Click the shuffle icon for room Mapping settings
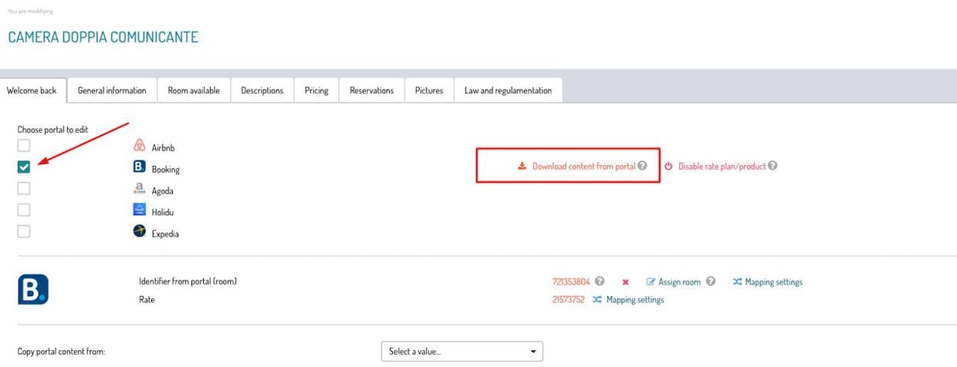The width and height of the screenshot is (957, 367). [x=737, y=282]
